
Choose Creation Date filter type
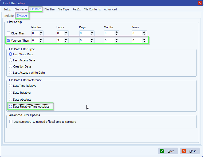[10, 66]
